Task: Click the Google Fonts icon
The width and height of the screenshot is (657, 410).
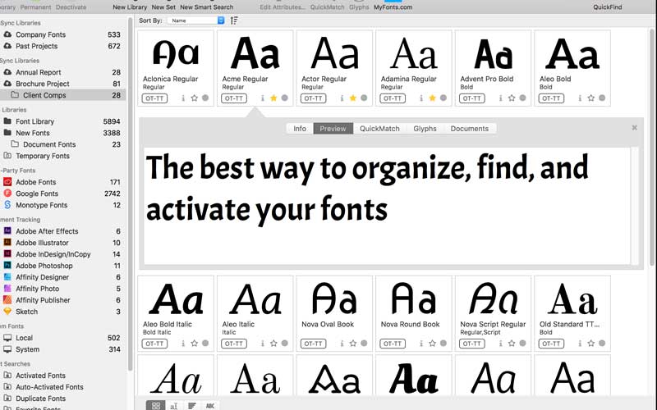Action: point(7,194)
